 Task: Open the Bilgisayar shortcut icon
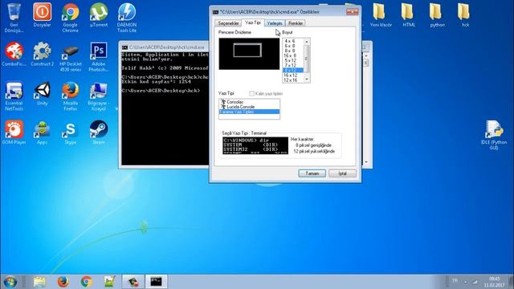pos(99,96)
